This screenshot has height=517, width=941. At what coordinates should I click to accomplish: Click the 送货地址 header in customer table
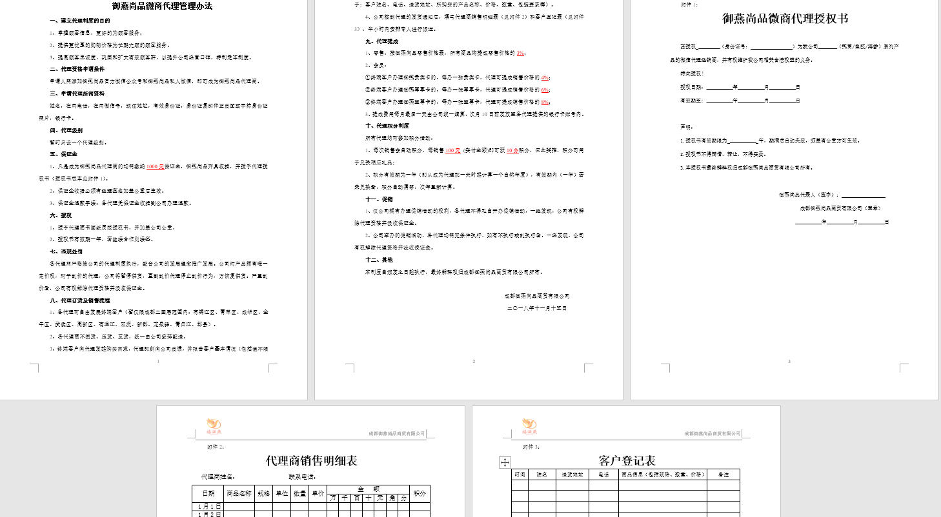pos(572,474)
